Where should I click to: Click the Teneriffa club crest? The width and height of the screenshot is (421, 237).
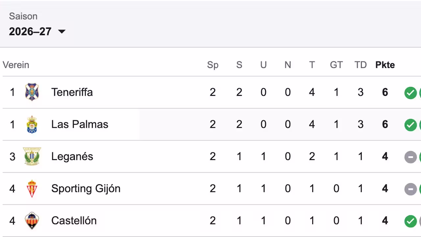point(32,92)
